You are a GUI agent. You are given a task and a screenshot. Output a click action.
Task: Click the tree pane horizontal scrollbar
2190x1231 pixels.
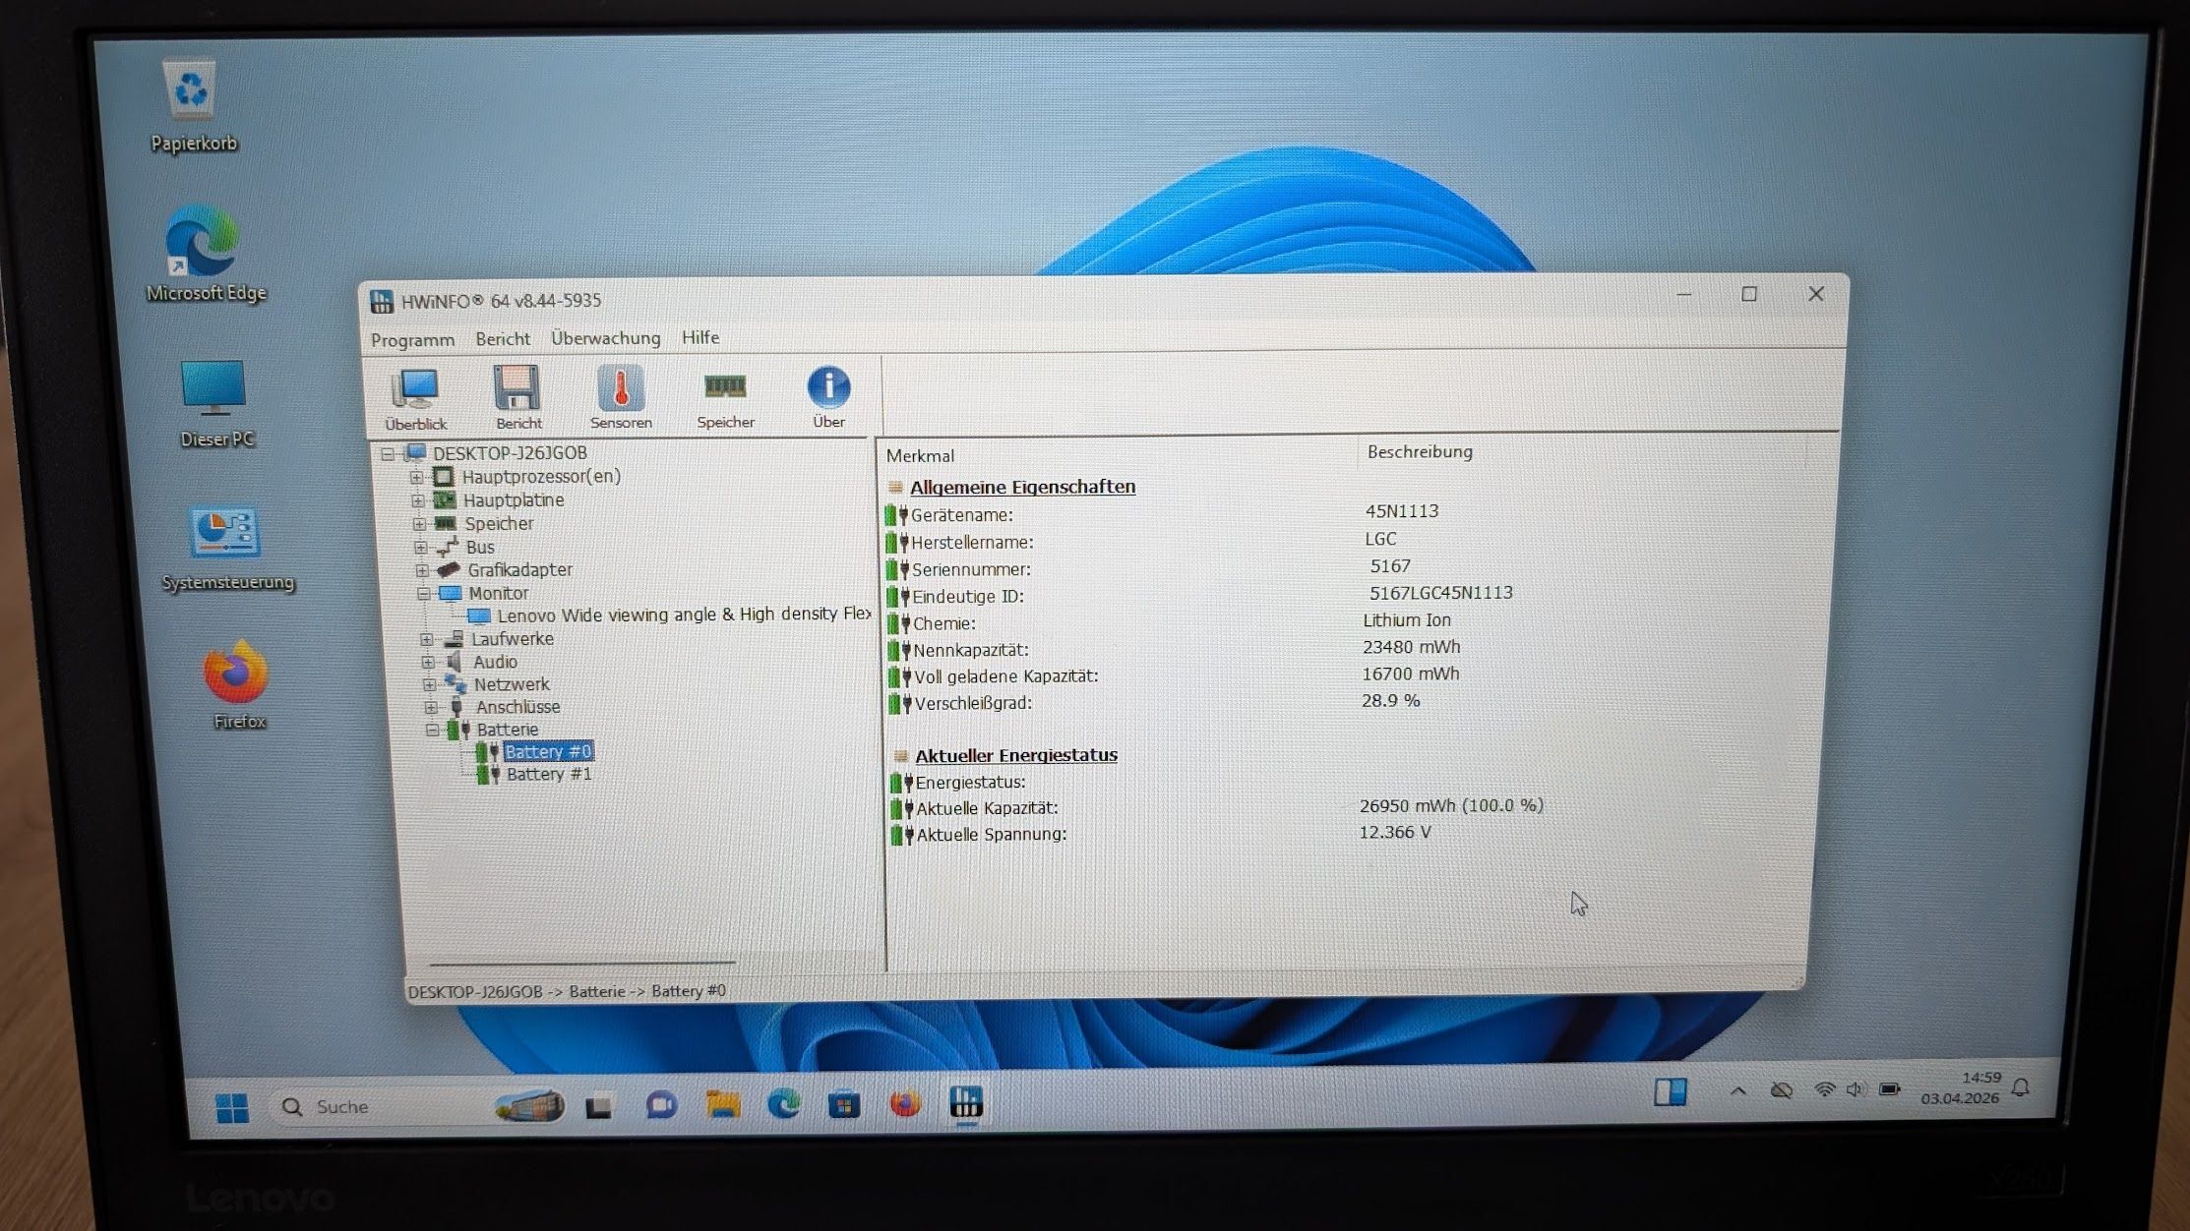tap(582, 963)
